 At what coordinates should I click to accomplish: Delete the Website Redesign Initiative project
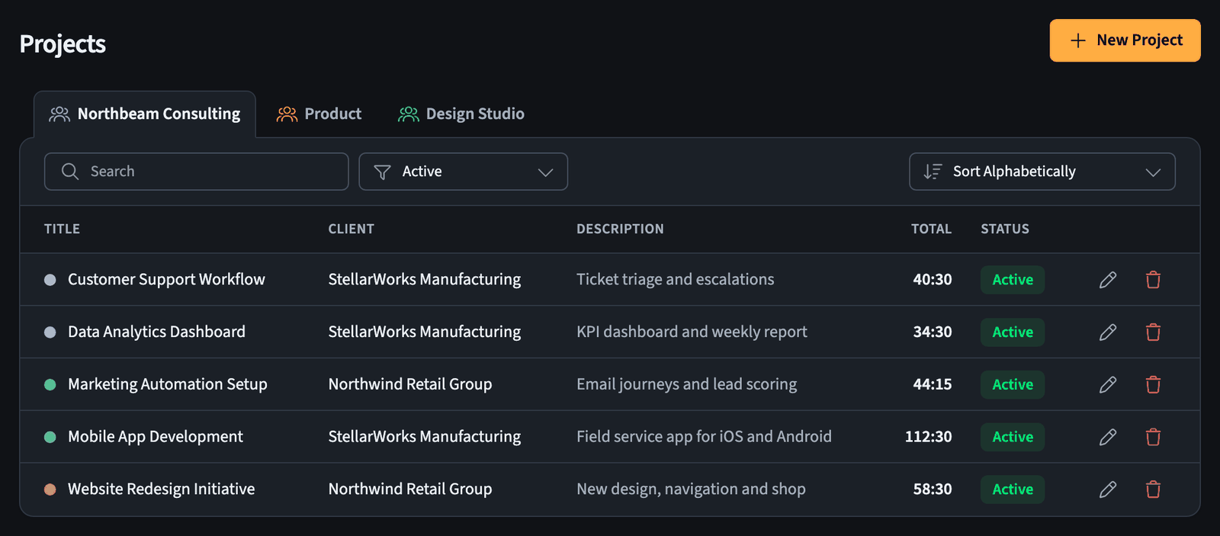(x=1153, y=489)
